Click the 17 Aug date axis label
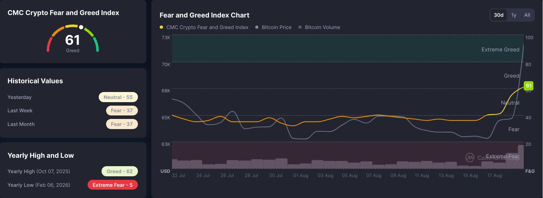543x198 pixels. point(495,176)
